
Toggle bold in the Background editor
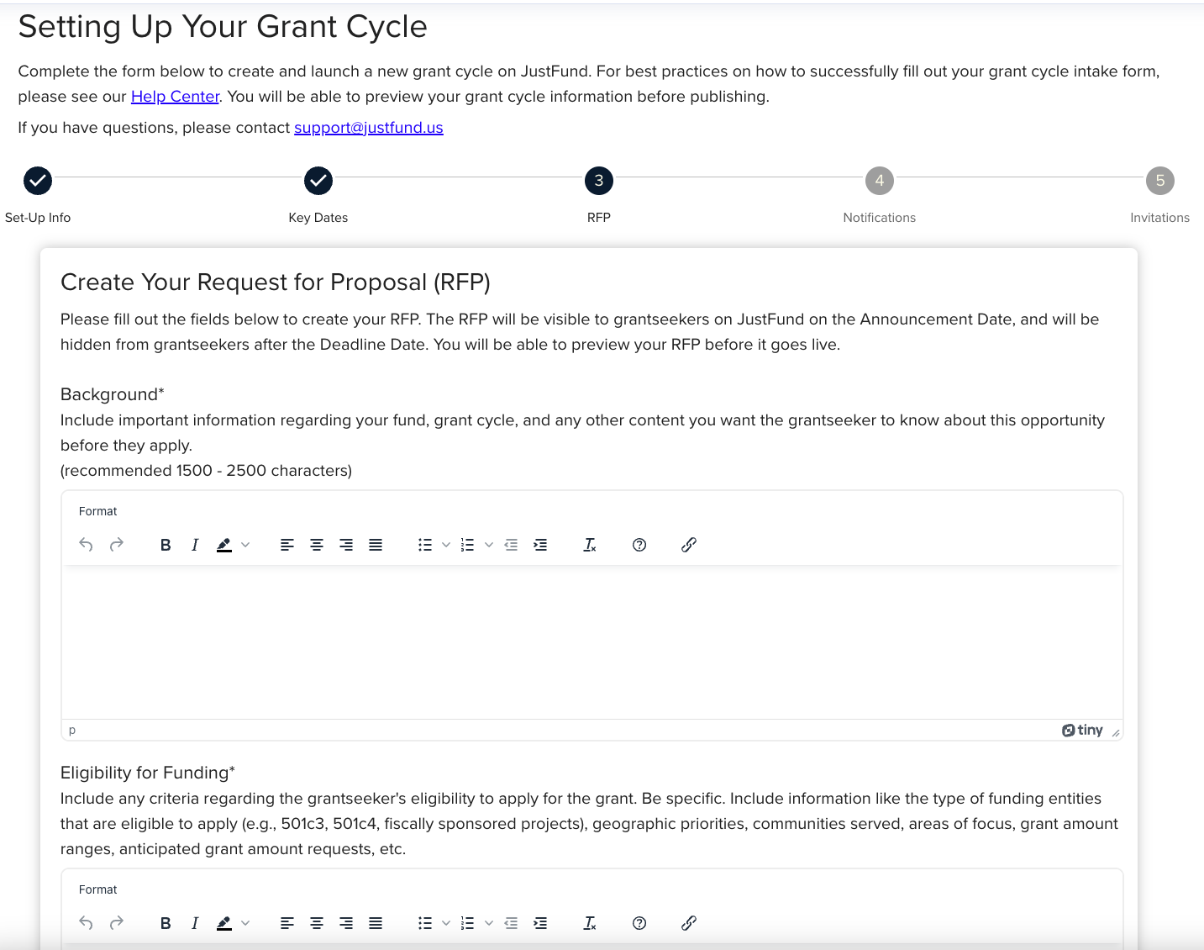click(x=166, y=545)
